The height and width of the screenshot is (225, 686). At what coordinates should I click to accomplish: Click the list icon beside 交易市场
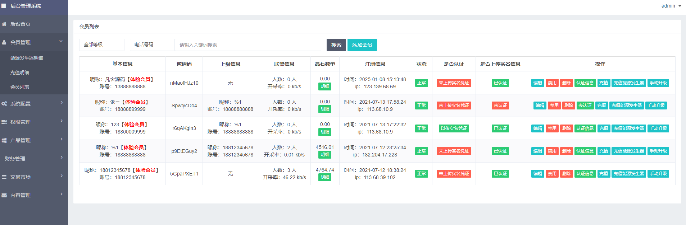pyautogui.click(x=4, y=177)
